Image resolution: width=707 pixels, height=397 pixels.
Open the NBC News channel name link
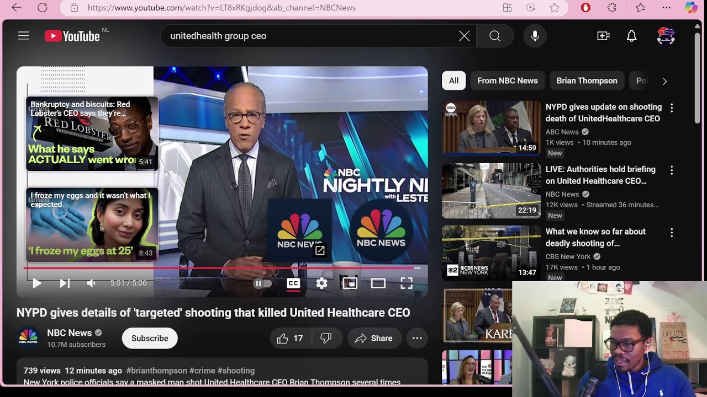tap(69, 332)
